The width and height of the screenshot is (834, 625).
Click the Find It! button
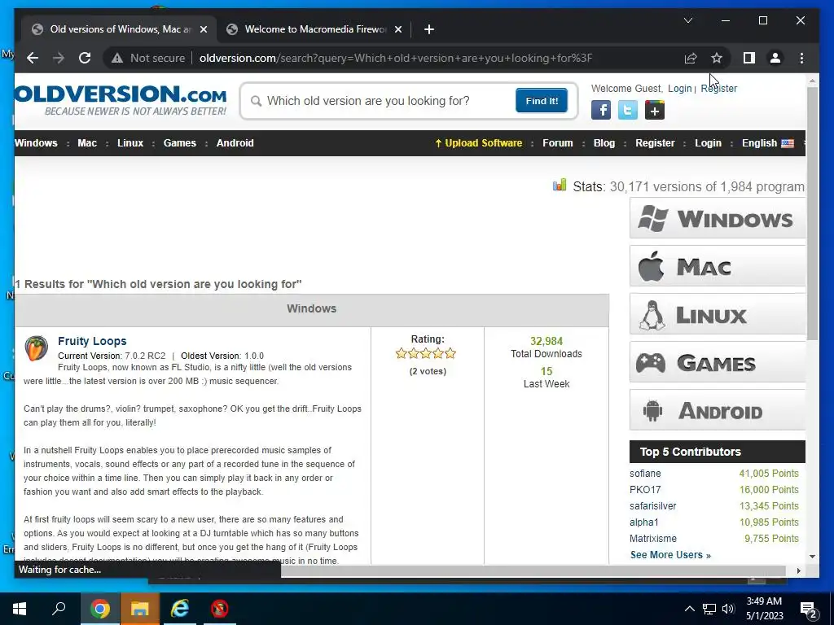tap(542, 101)
